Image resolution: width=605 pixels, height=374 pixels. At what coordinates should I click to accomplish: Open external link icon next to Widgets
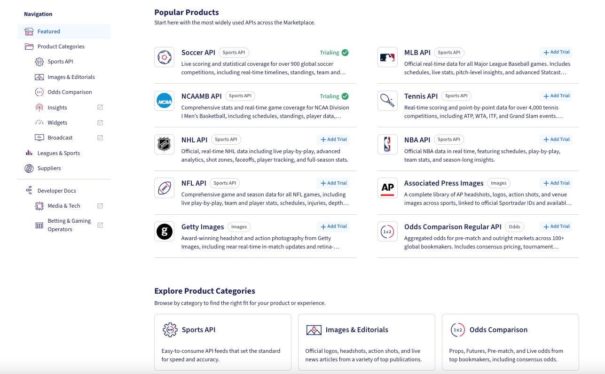point(100,123)
